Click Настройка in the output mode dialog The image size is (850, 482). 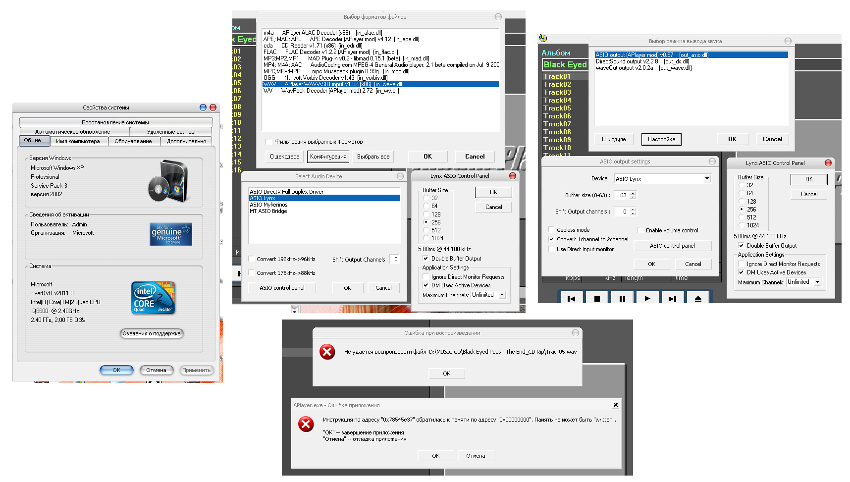(661, 139)
